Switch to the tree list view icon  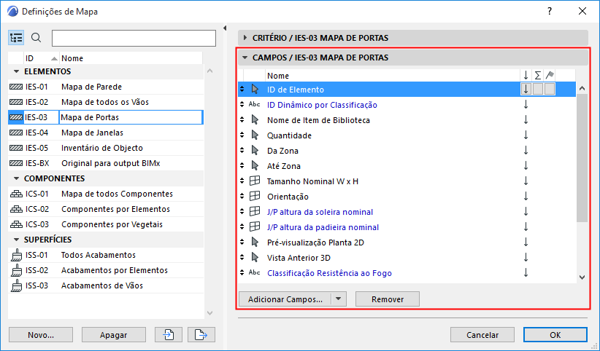(17, 38)
